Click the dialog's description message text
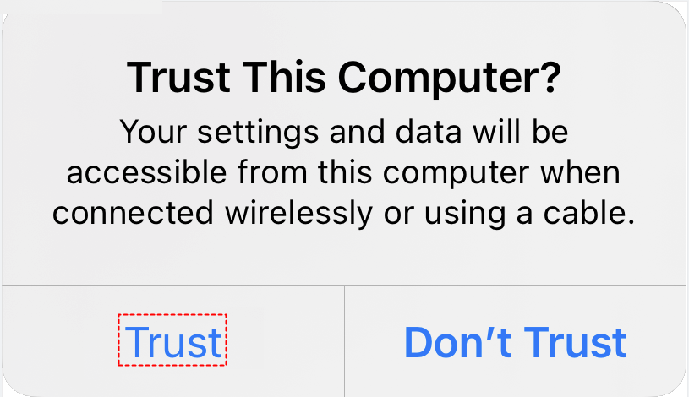The height and width of the screenshot is (397, 689). coord(344,172)
